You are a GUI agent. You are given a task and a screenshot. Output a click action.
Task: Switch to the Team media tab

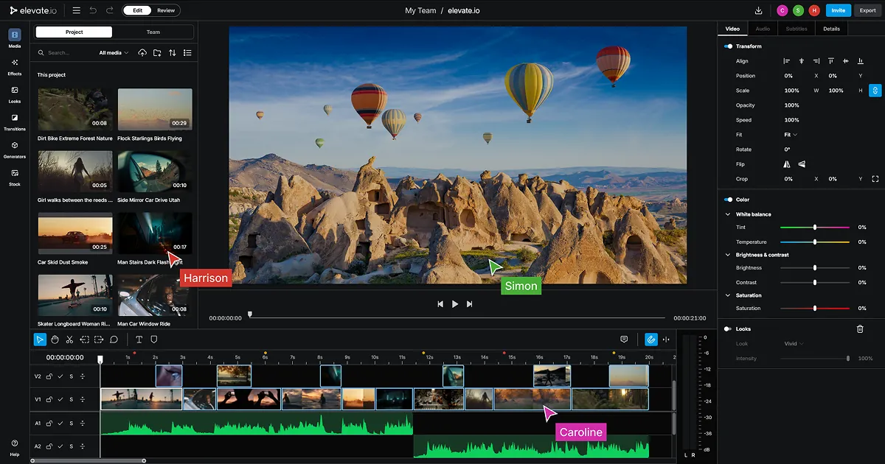point(153,32)
